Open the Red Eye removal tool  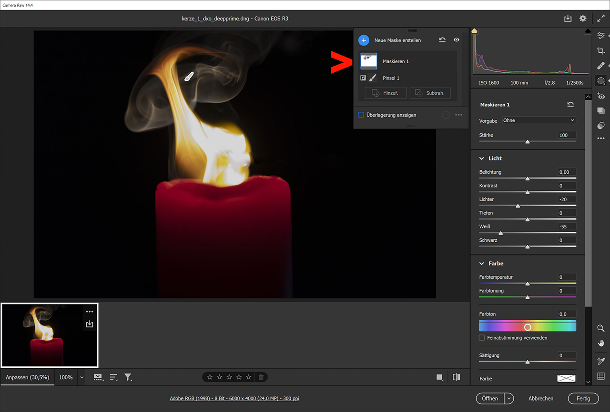[601, 96]
